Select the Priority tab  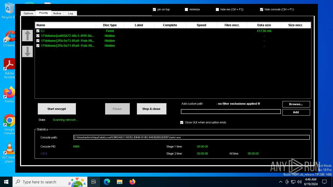[43, 13]
